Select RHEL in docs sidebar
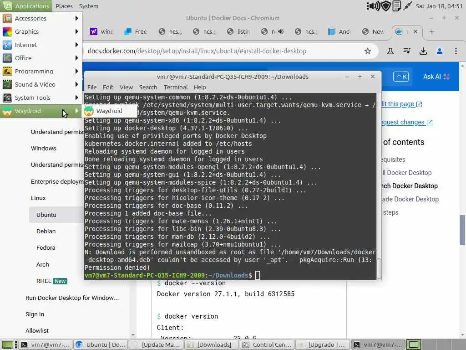Viewport: 466px width, 350px height. [44, 281]
